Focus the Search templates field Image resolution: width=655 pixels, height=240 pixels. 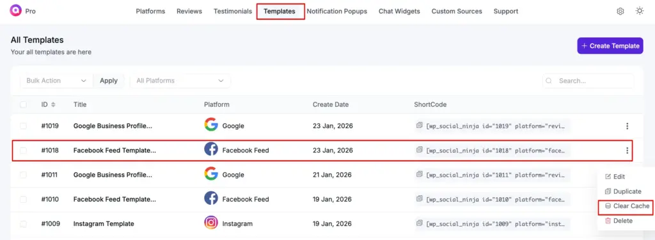tap(588, 81)
